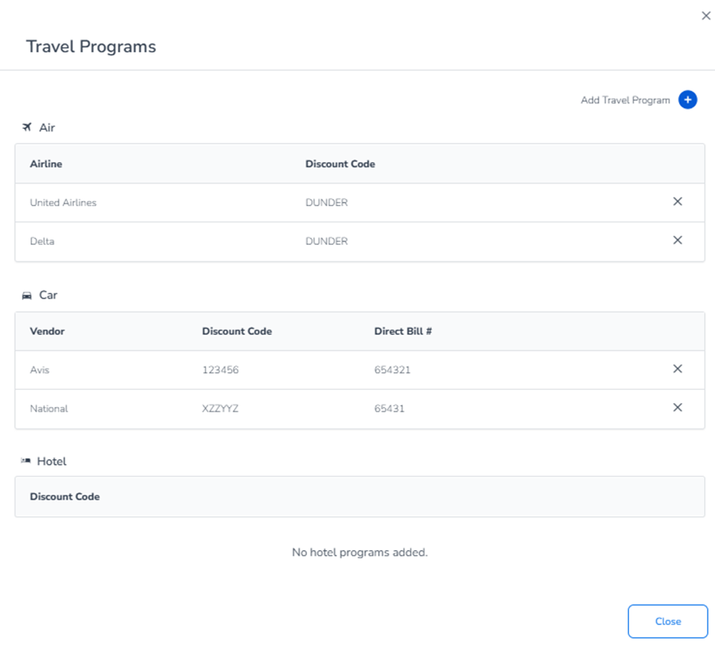Image resolution: width=715 pixels, height=648 pixels.
Task: Click the Vendor column header
Action: coord(47,331)
